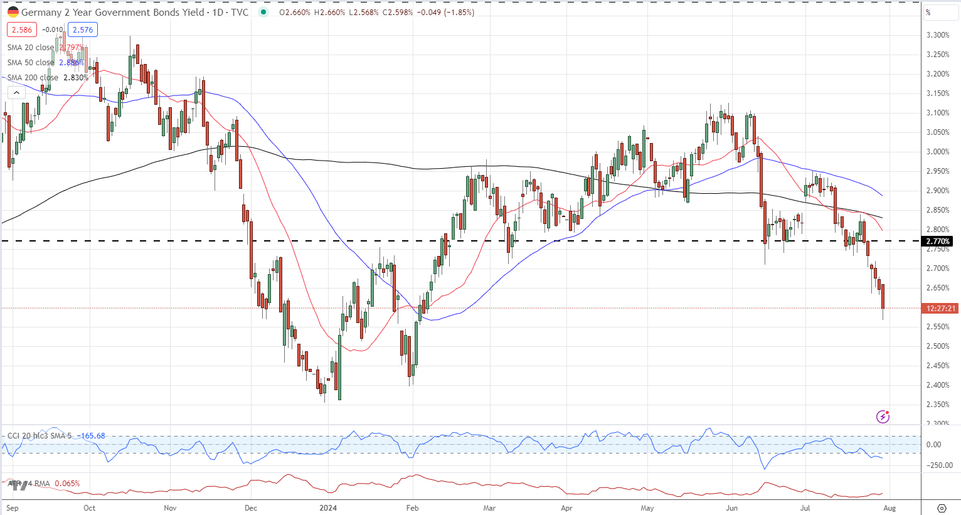Click the Aug label on time axis
Screen dimensions: 961x515
coord(889,508)
